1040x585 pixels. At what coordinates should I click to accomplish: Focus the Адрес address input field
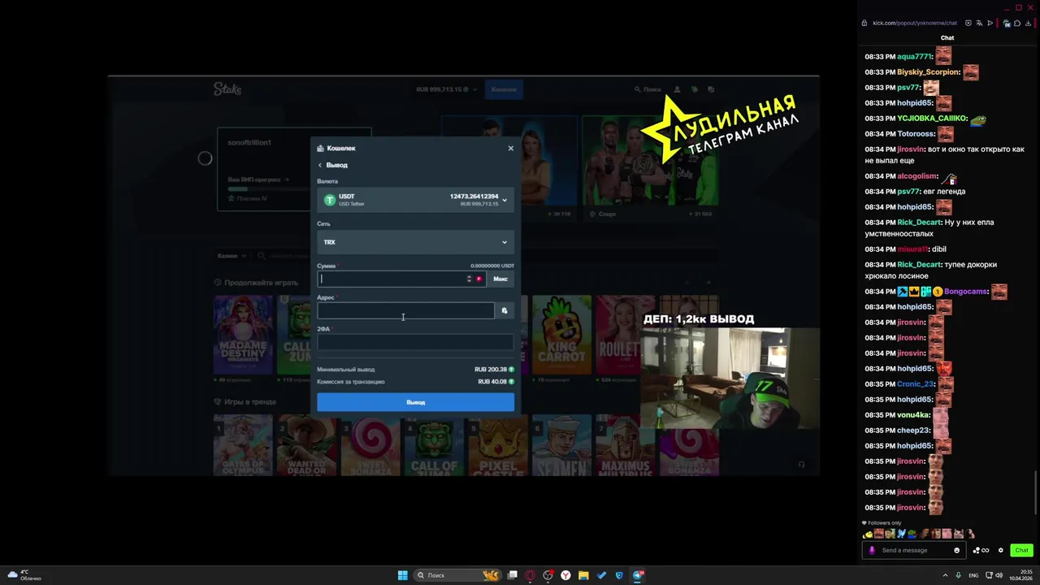(405, 310)
